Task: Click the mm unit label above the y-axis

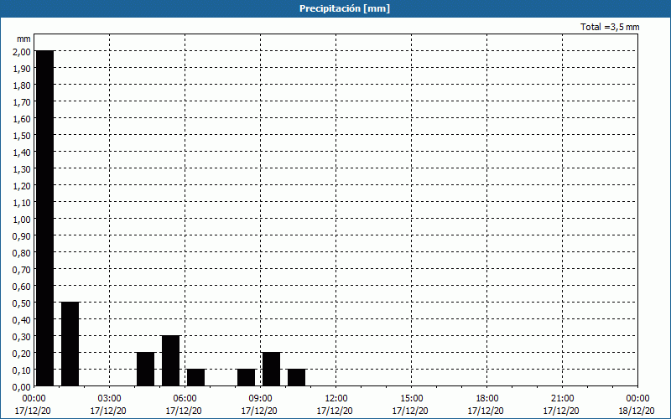Action: (x=23, y=39)
